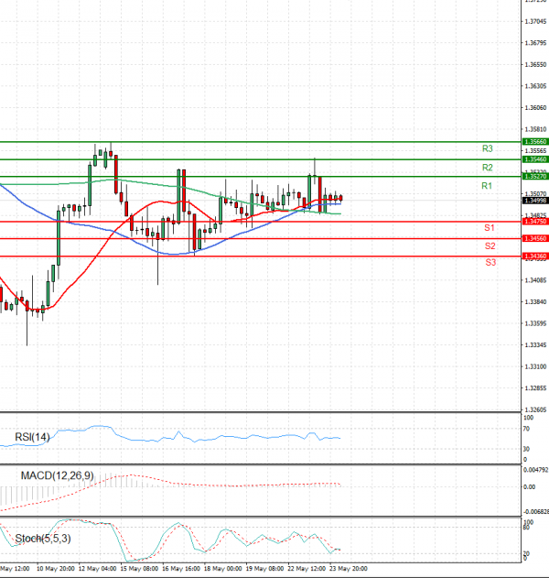Viewport: 549px width, 578px height.
Task: Click the 1.36305 price axis value
Action: pos(535,86)
